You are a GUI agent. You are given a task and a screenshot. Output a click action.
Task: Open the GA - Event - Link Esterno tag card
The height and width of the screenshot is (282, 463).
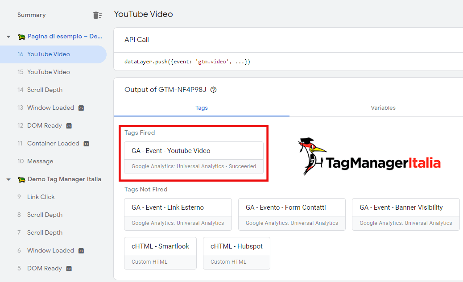(178, 214)
